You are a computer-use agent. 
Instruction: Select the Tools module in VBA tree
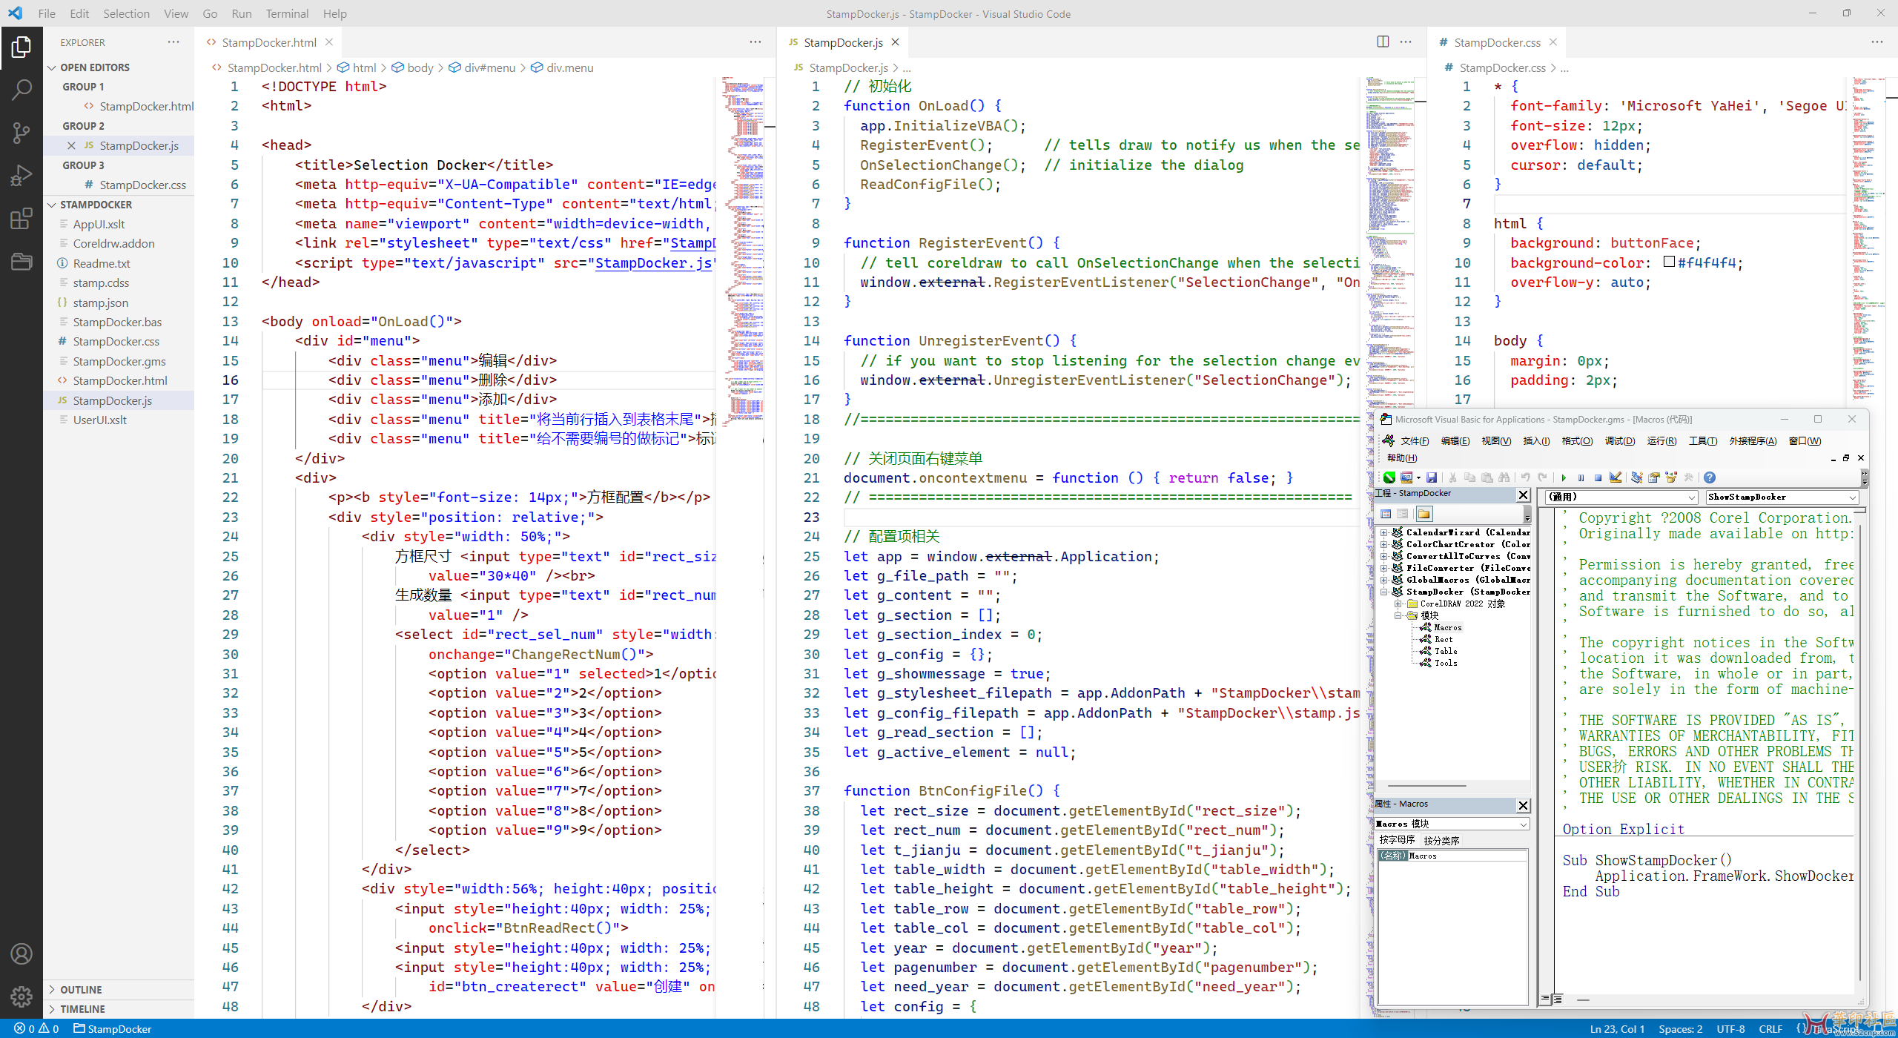(x=1445, y=663)
